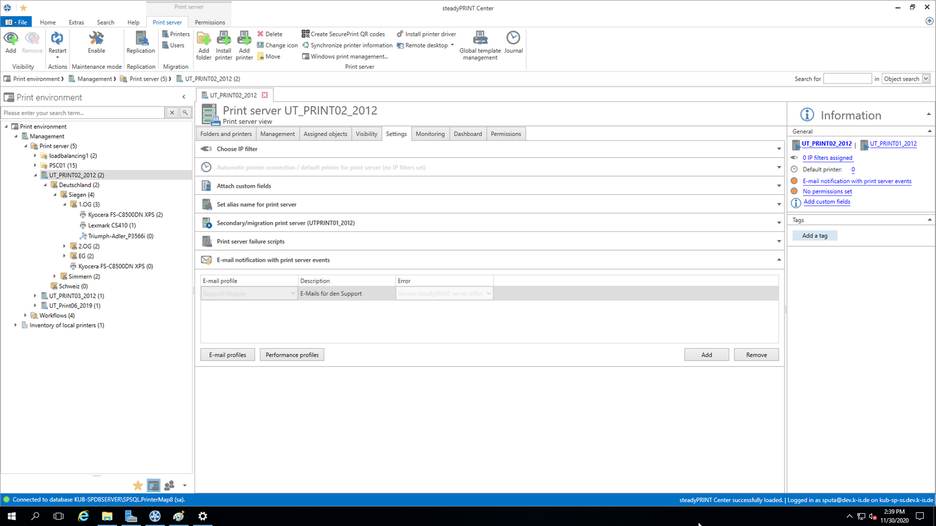Viewport: 936px width, 526px height.
Task: Click the Delete toolbar item
Action: click(270, 34)
